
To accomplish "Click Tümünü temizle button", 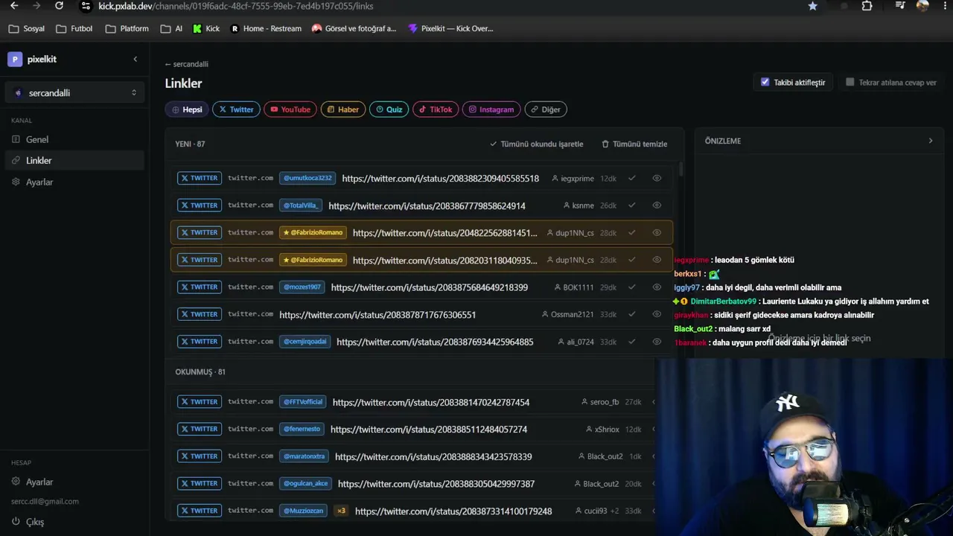I will (x=634, y=144).
